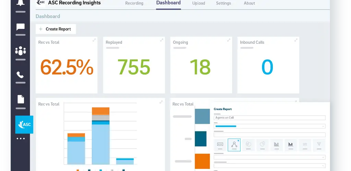Open the Calls phone icon in the sidebar
The width and height of the screenshot is (351, 171).
click(21, 75)
